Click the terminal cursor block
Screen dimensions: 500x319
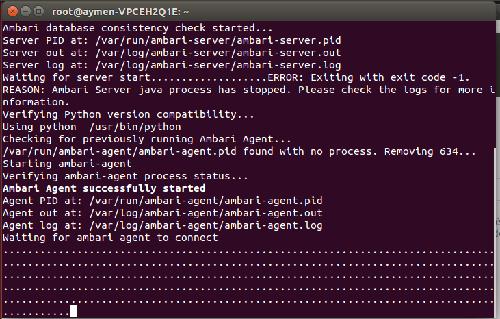73,311
